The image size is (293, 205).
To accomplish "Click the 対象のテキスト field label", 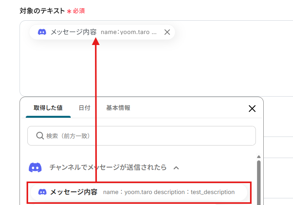I will point(42,11).
